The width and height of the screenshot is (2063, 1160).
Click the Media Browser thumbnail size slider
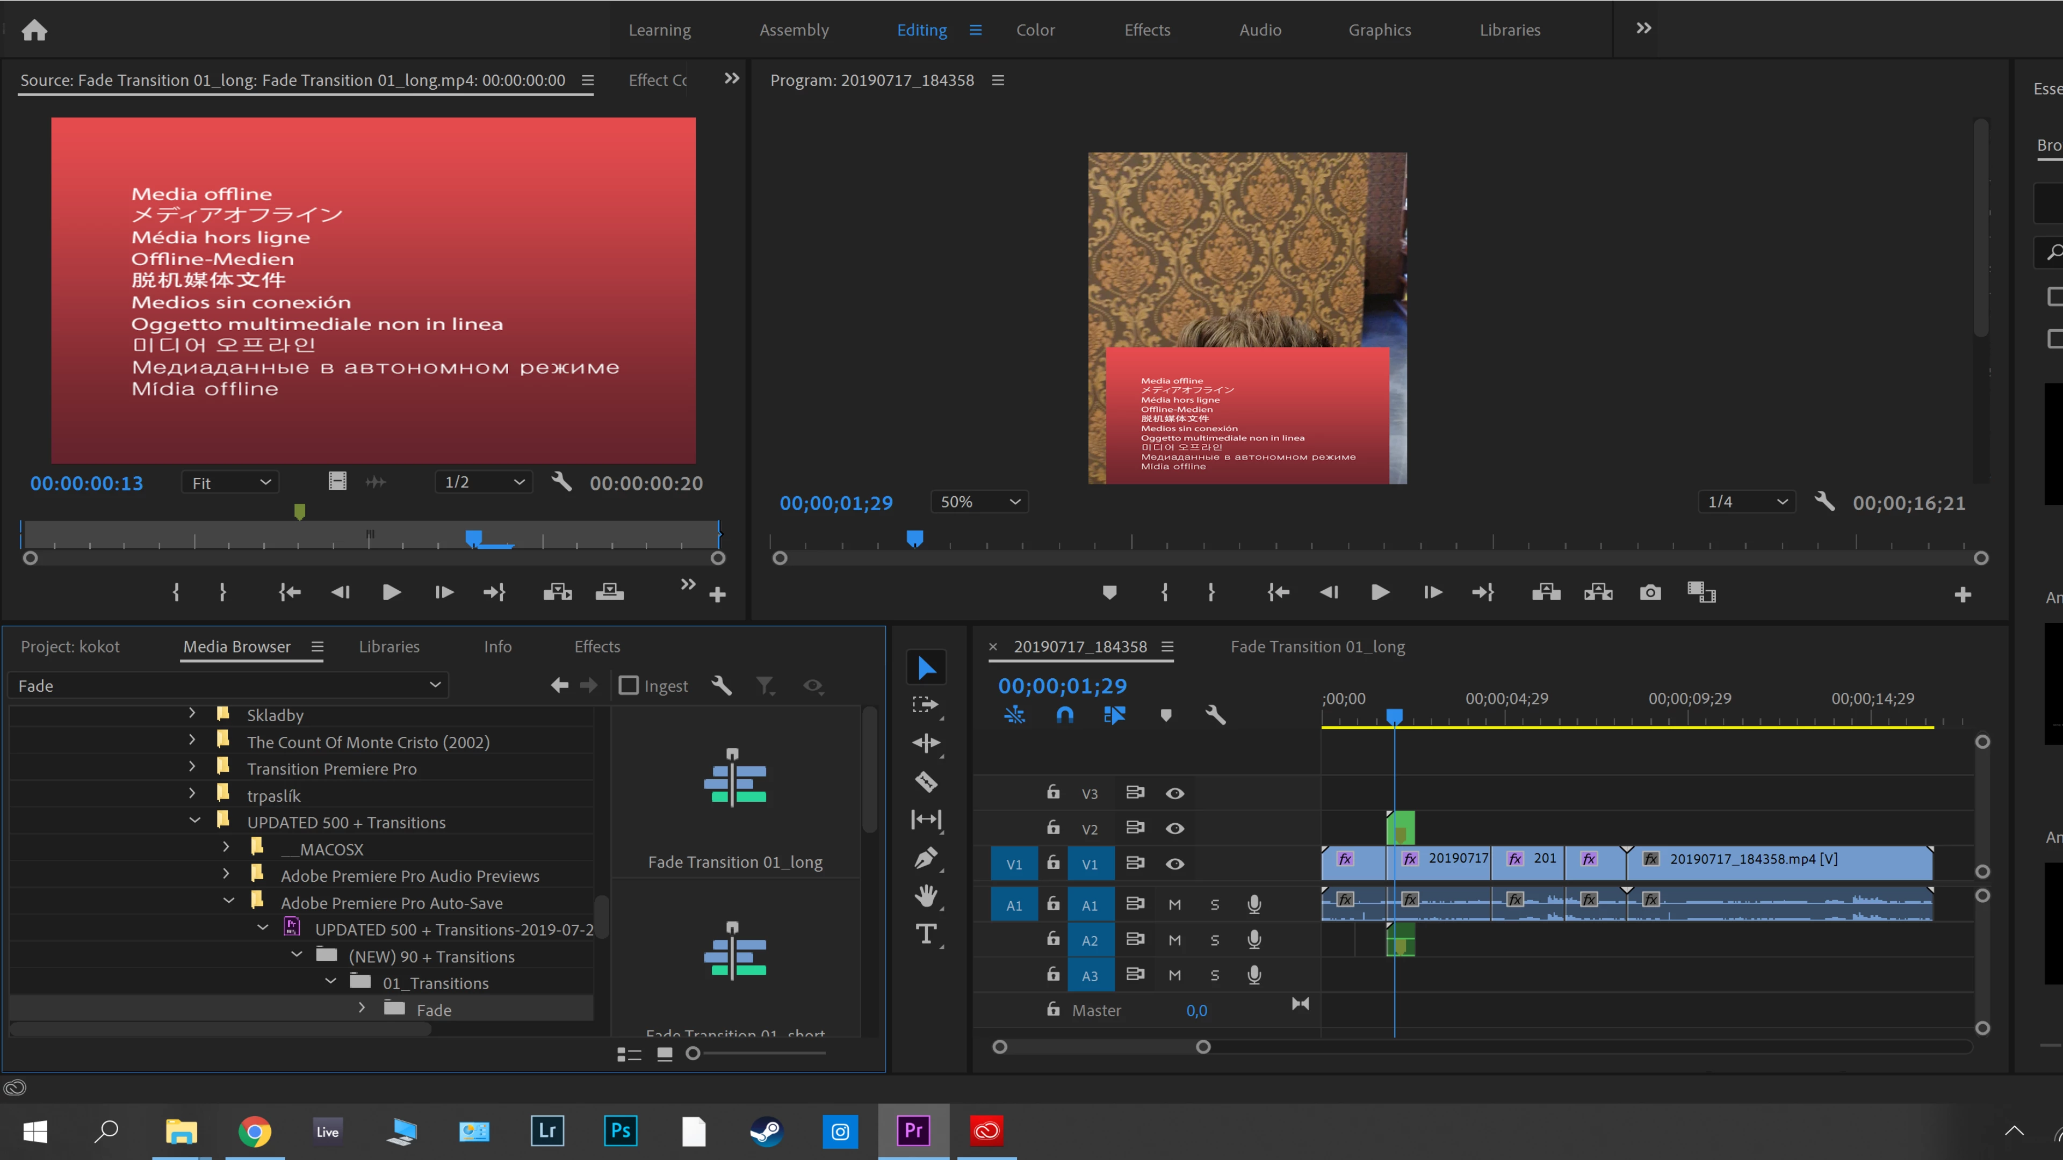tap(694, 1054)
